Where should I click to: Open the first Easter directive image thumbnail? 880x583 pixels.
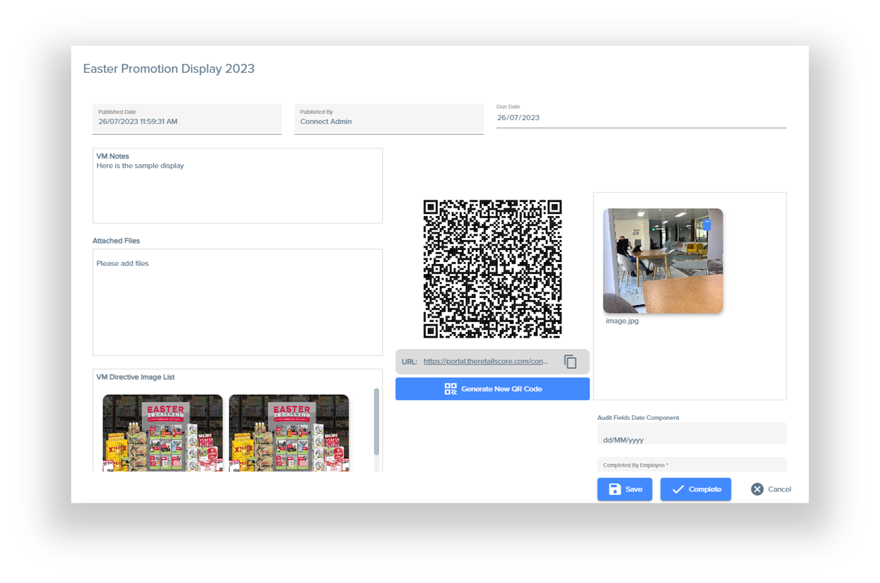pos(163,433)
